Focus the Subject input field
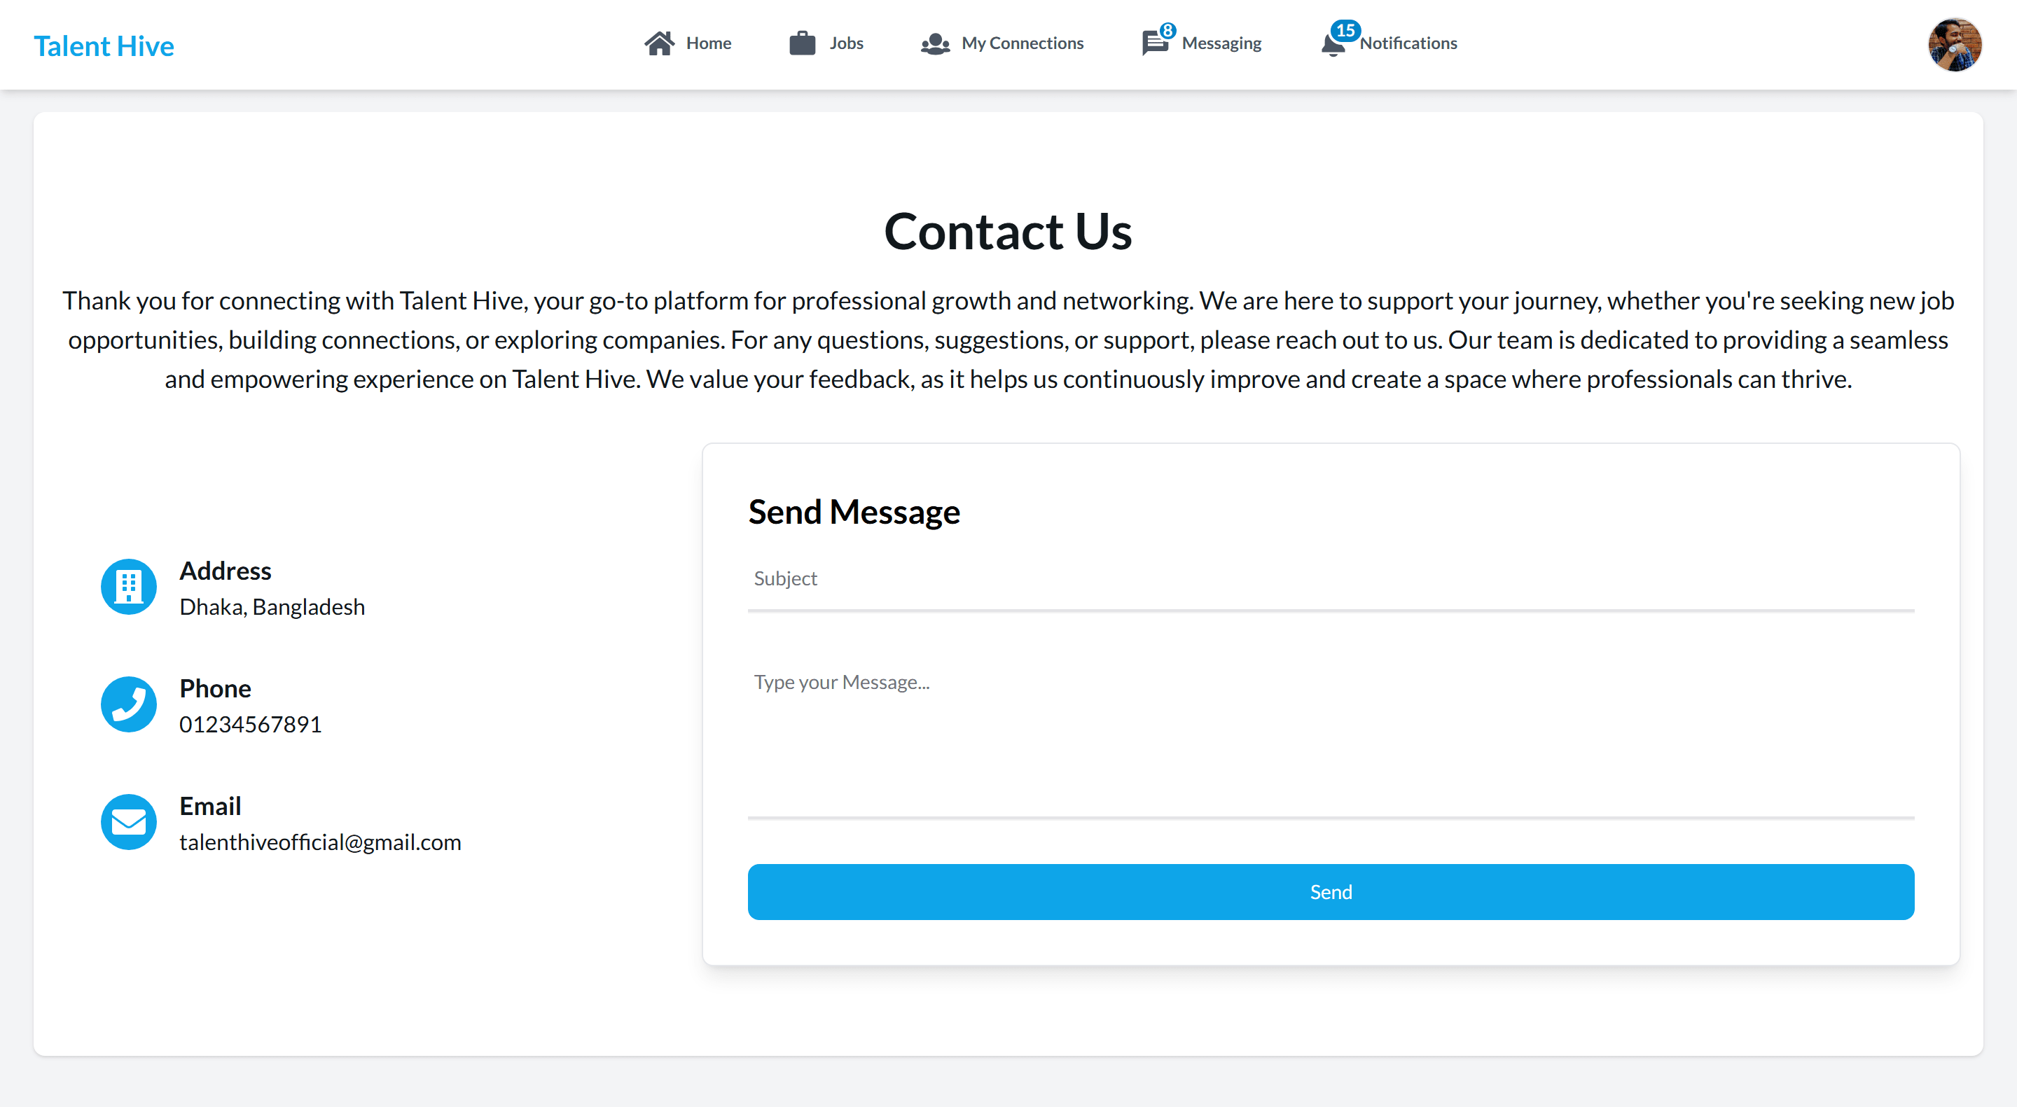The width and height of the screenshot is (2017, 1107). click(1331, 579)
